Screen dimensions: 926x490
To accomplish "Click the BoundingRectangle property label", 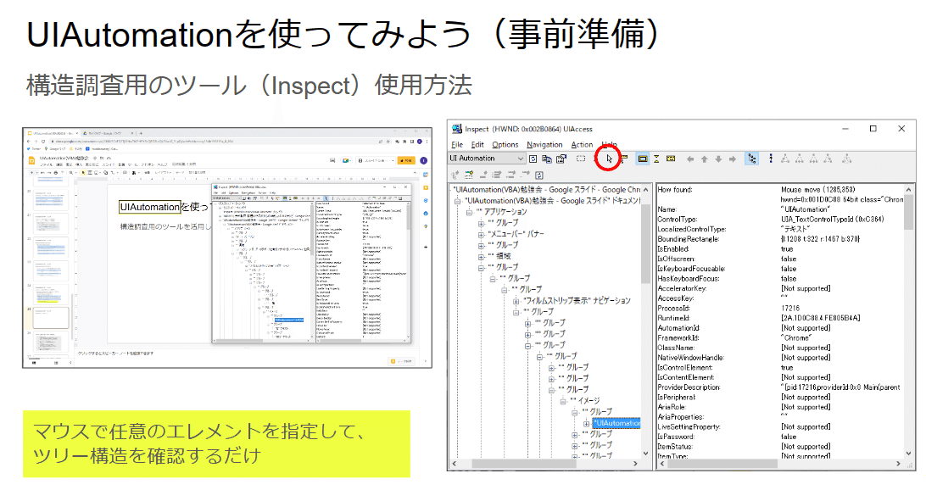I will [x=689, y=239].
